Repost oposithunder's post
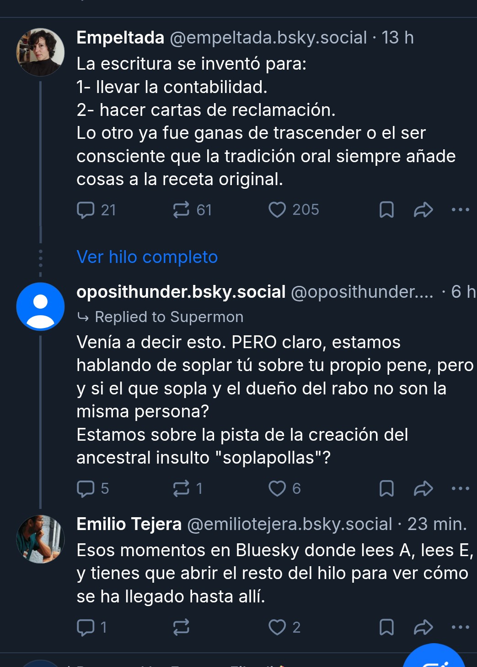The image size is (477, 667). coord(181,488)
